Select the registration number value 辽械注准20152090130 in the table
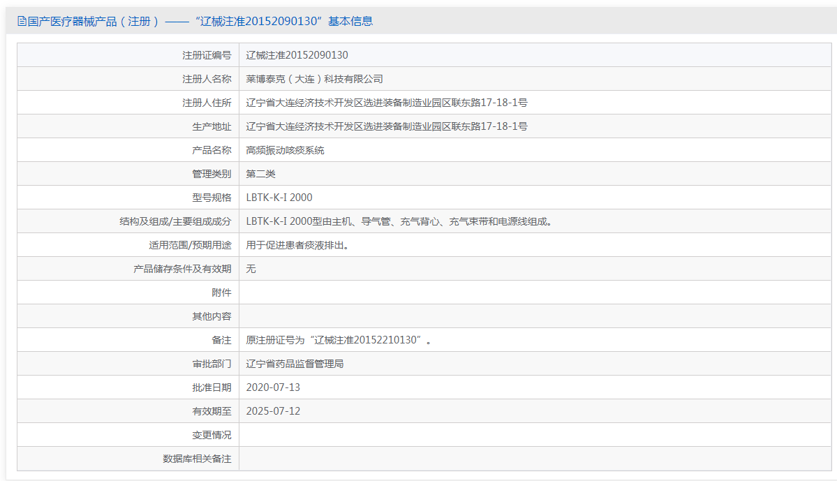 pyautogui.click(x=297, y=55)
